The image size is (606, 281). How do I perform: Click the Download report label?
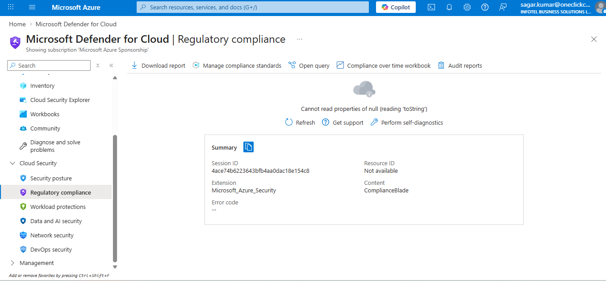pos(163,65)
